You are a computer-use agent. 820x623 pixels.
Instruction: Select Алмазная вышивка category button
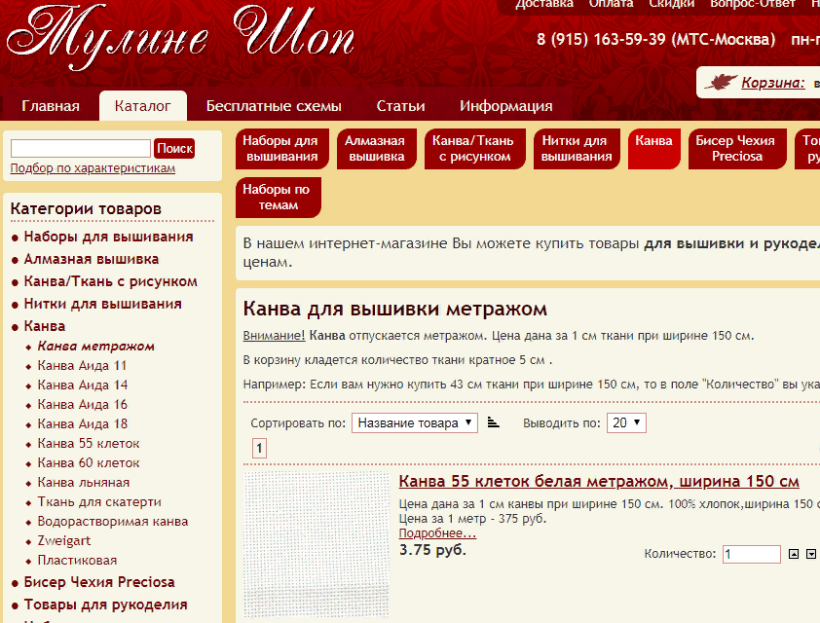pos(376,149)
